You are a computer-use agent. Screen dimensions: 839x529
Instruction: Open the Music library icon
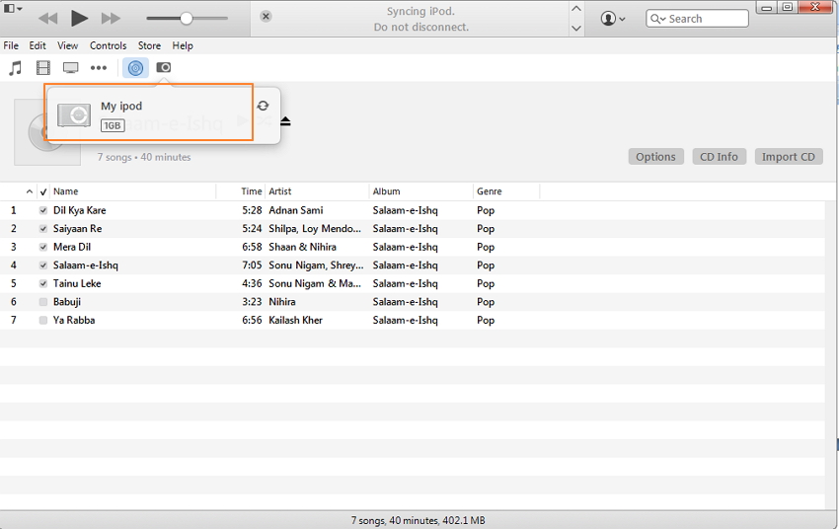(15, 68)
